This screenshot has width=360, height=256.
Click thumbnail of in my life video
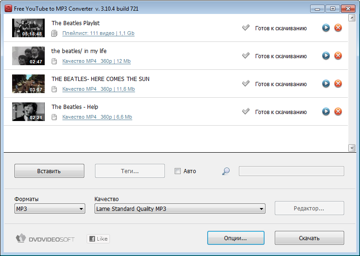tap(28, 56)
